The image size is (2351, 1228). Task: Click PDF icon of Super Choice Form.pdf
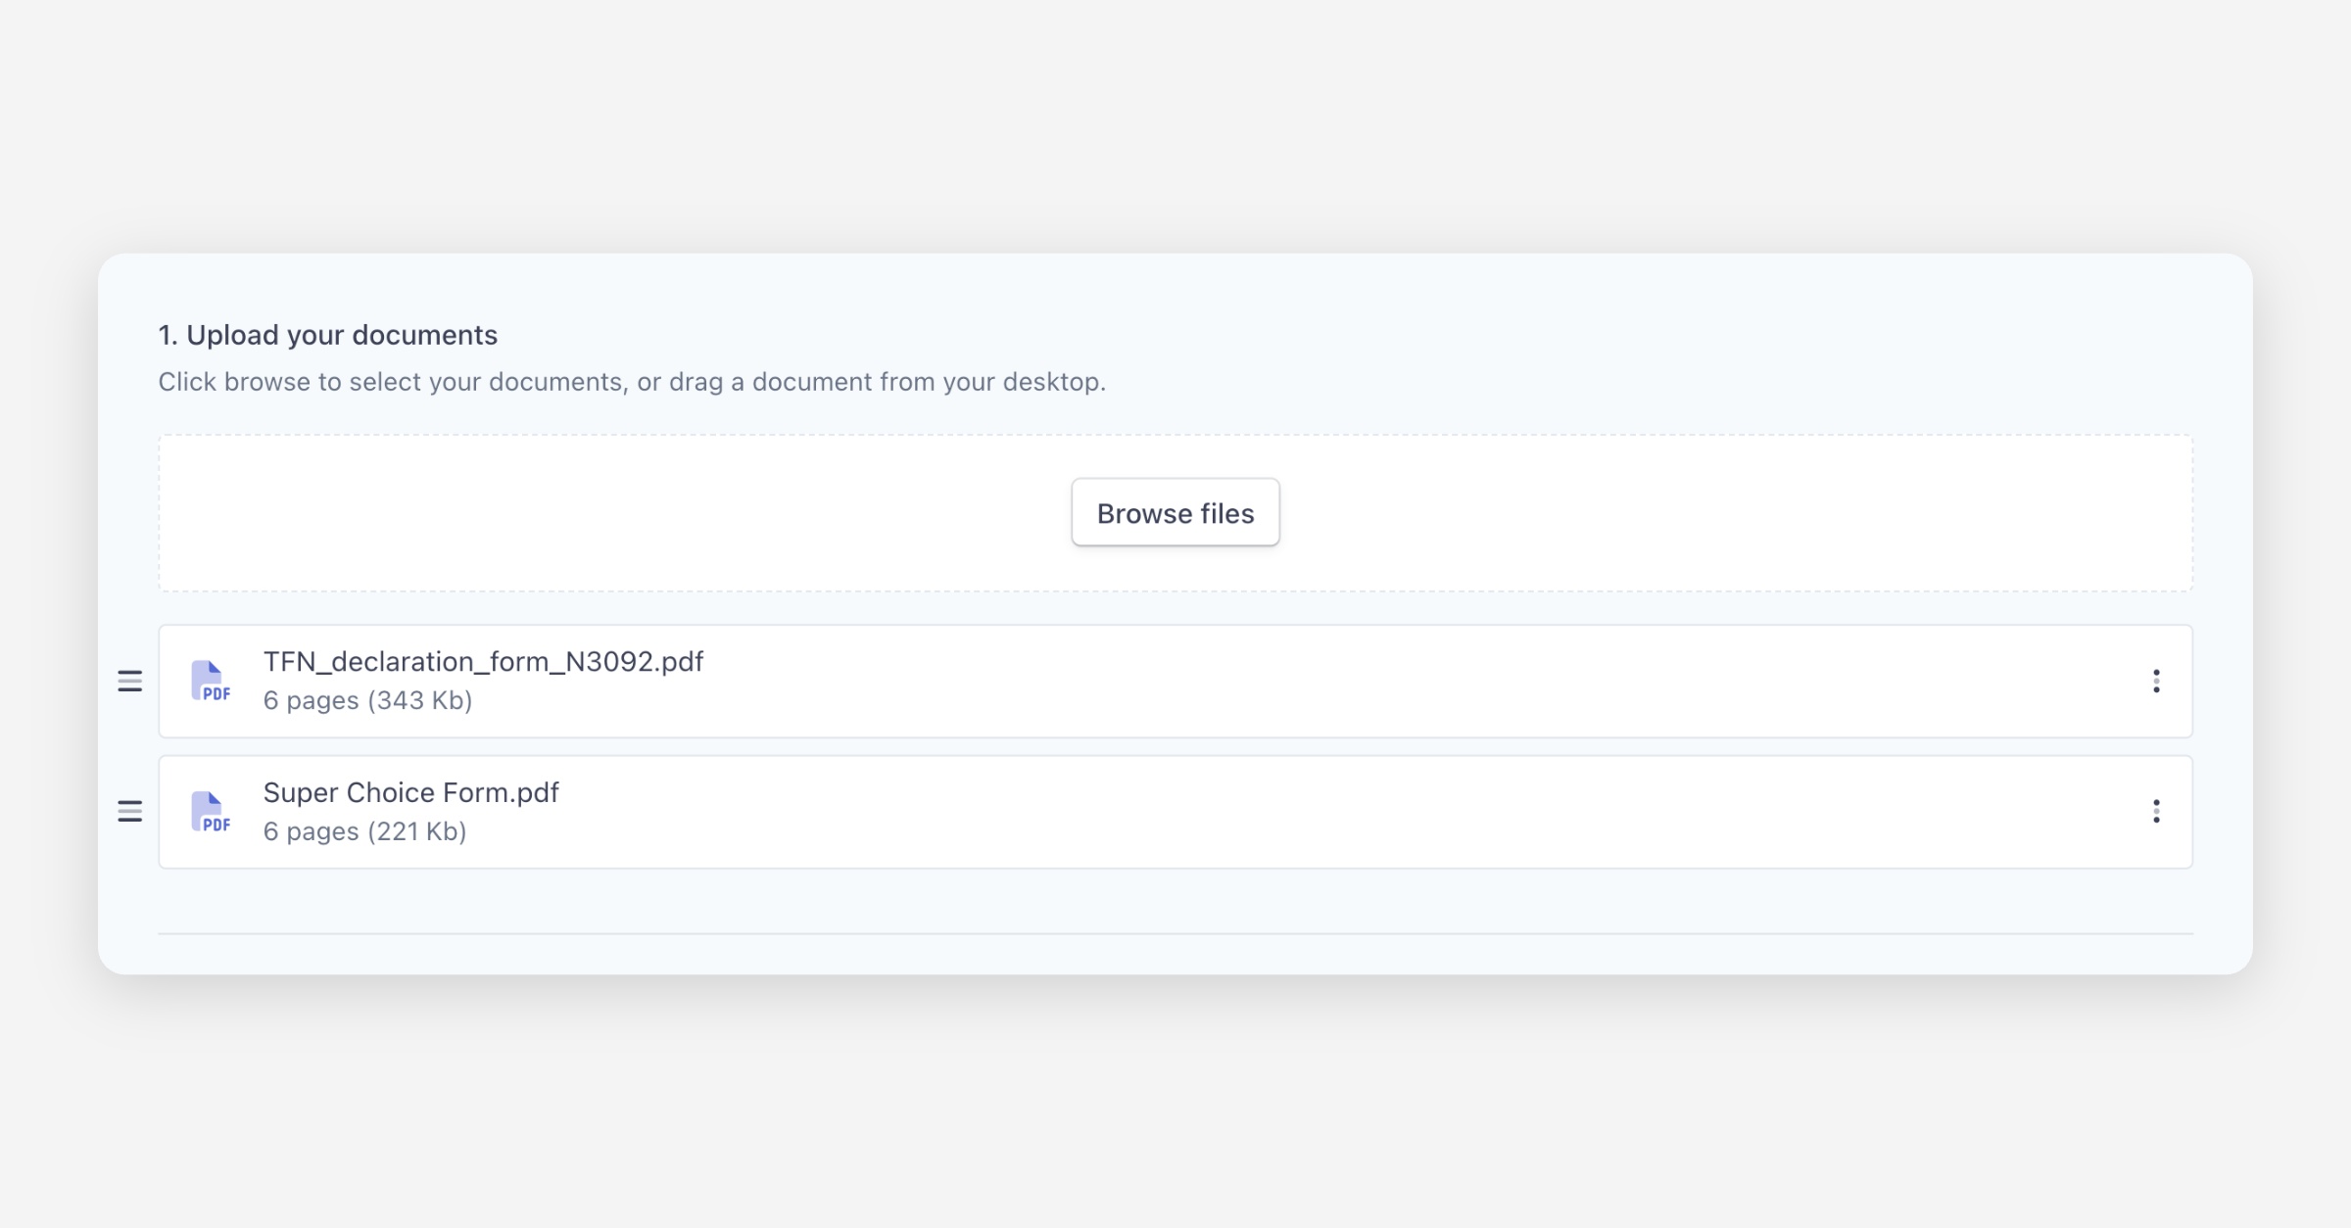click(210, 811)
